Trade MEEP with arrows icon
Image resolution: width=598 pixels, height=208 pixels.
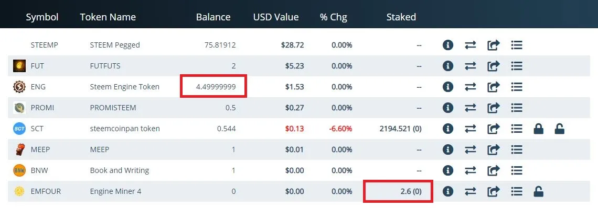(470, 149)
